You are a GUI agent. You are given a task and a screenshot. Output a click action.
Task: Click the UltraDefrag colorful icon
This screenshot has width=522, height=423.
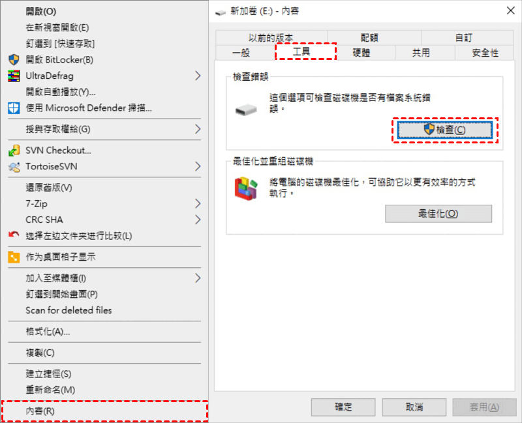point(14,76)
